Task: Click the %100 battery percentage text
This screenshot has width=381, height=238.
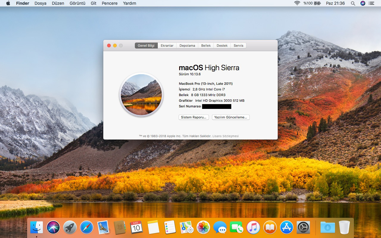Action: tap(308, 3)
